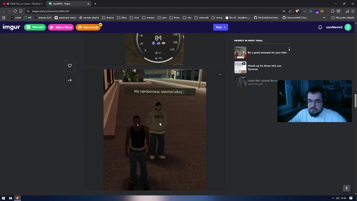
Task: Click the star extension icon
Action: click(322, 11)
